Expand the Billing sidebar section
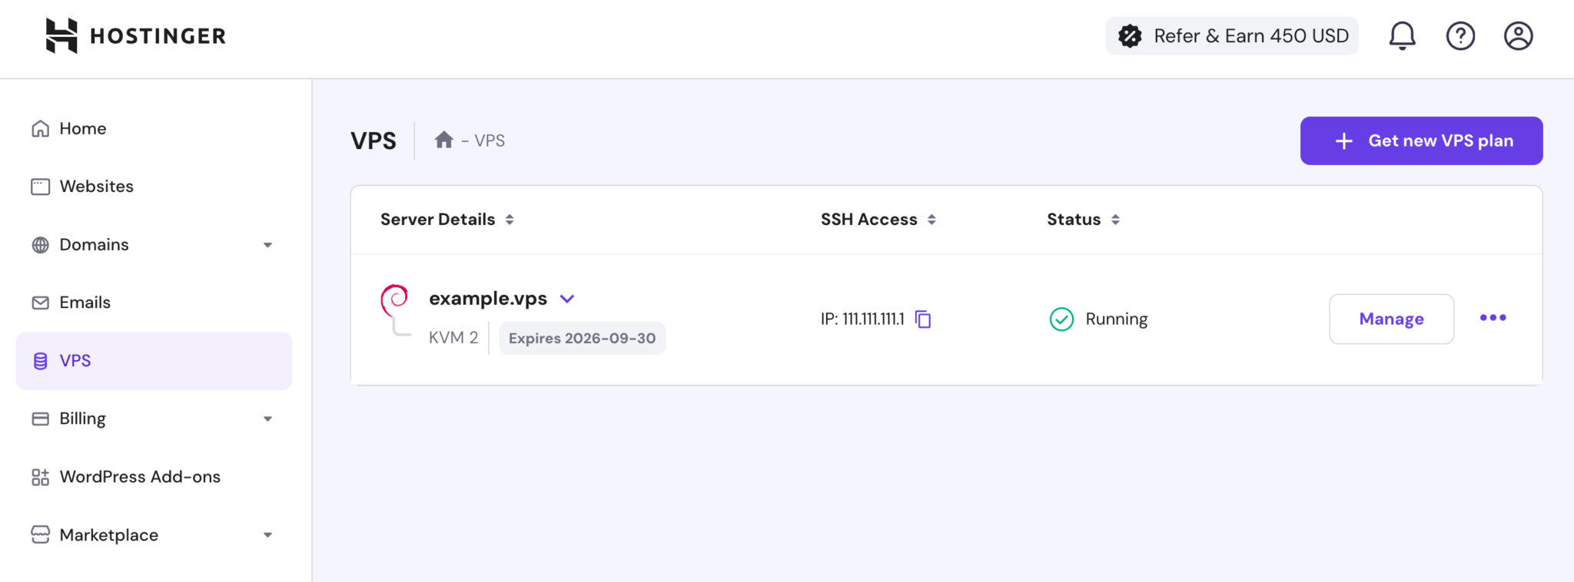The width and height of the screenshot is (1574, 582). coord(267,418)
